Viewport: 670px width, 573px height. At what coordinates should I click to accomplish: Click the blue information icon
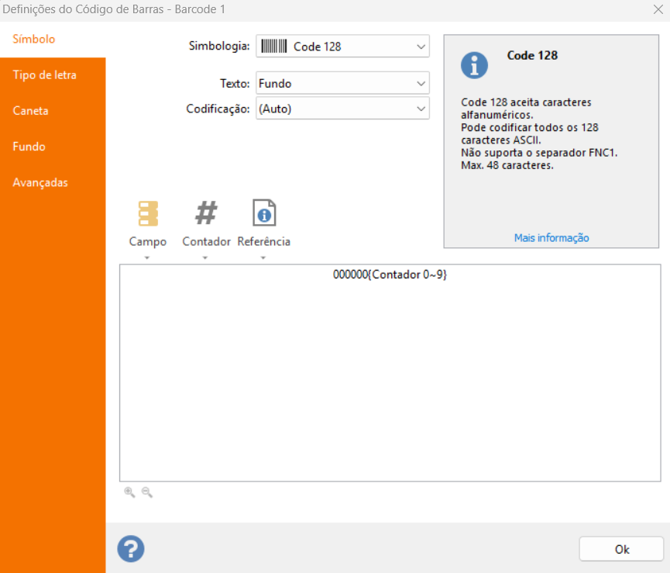(474, 65)
